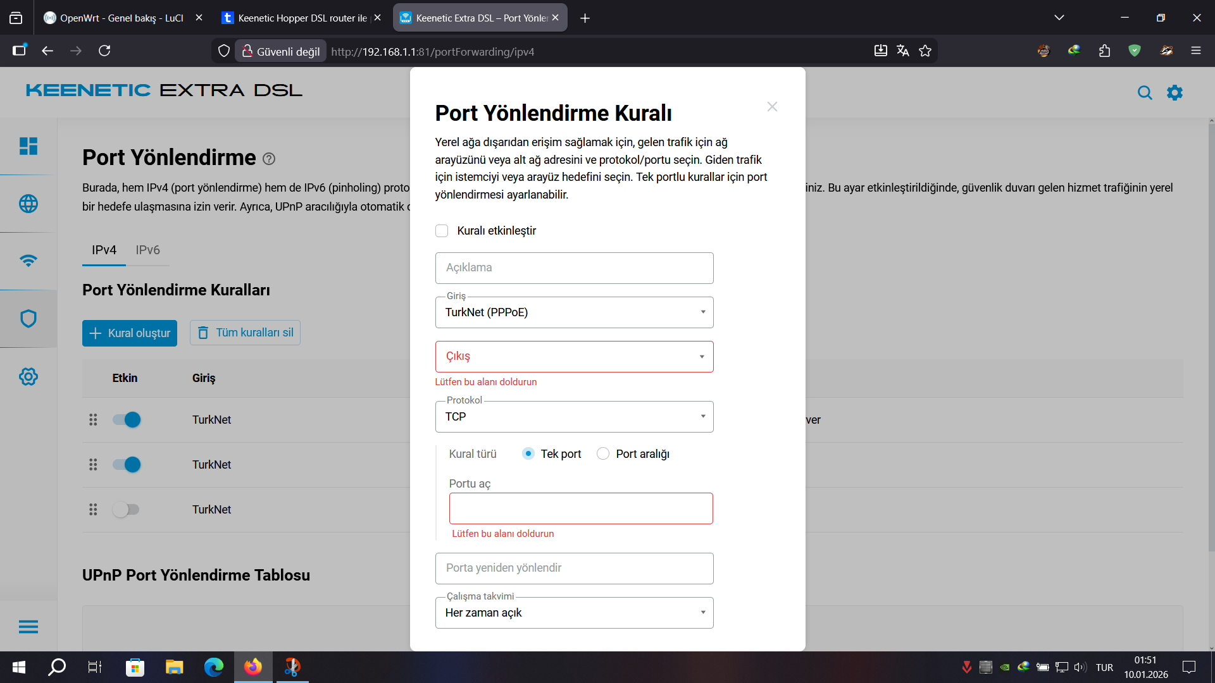This screenshot has width=1215, height=683.
Task: Open the Windows notification center icon
Action: coord(1189,667)
